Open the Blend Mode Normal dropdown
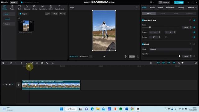The height and width of the screenshot is (112, 199). pyautogui.click(x=171, y=49)
